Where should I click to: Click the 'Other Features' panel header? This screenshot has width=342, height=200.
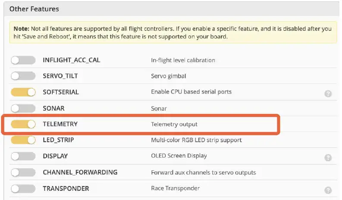(x=34, y=9)
